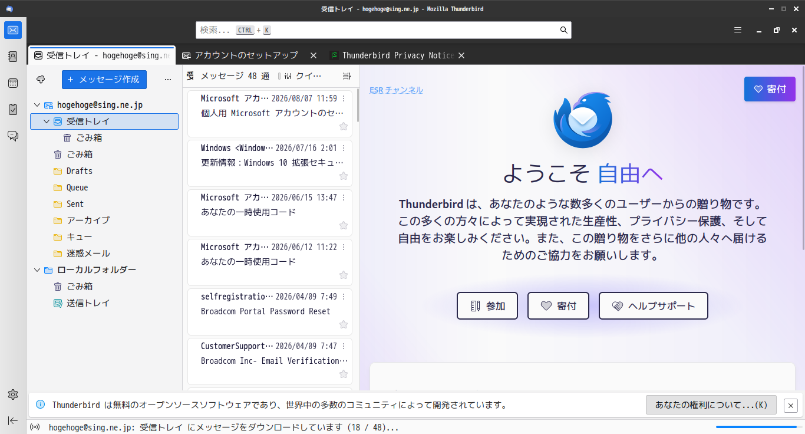This screenshot has width=805, height=434.
Task: Open the Broadcom Inc- Email Verification message
Action: (270, 361)
